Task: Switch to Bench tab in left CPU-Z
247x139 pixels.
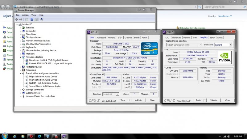Action: click(137, 38)
